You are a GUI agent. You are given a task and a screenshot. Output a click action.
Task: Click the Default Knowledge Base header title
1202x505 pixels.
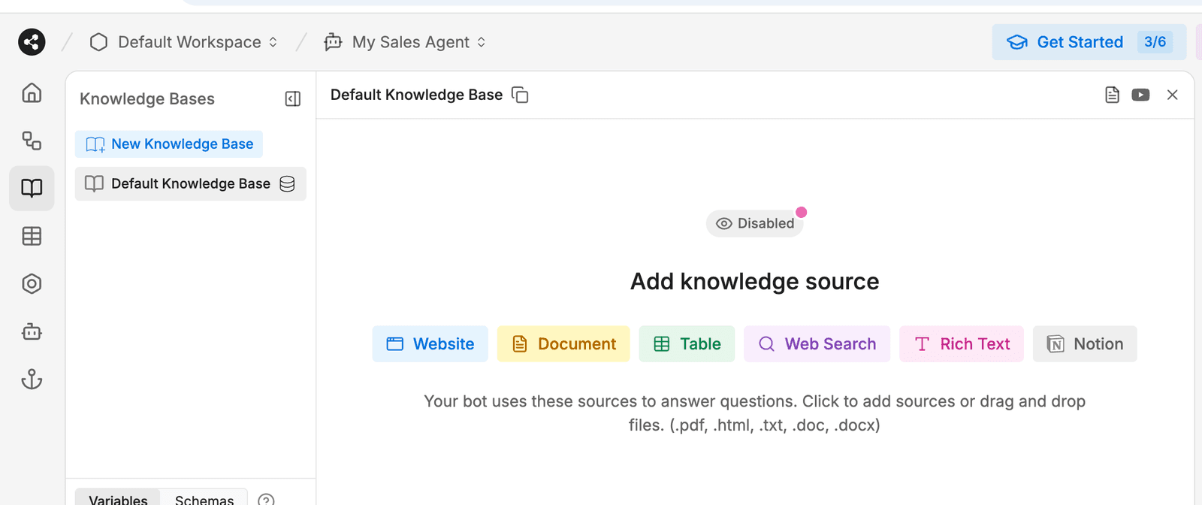tap(416, 95)
